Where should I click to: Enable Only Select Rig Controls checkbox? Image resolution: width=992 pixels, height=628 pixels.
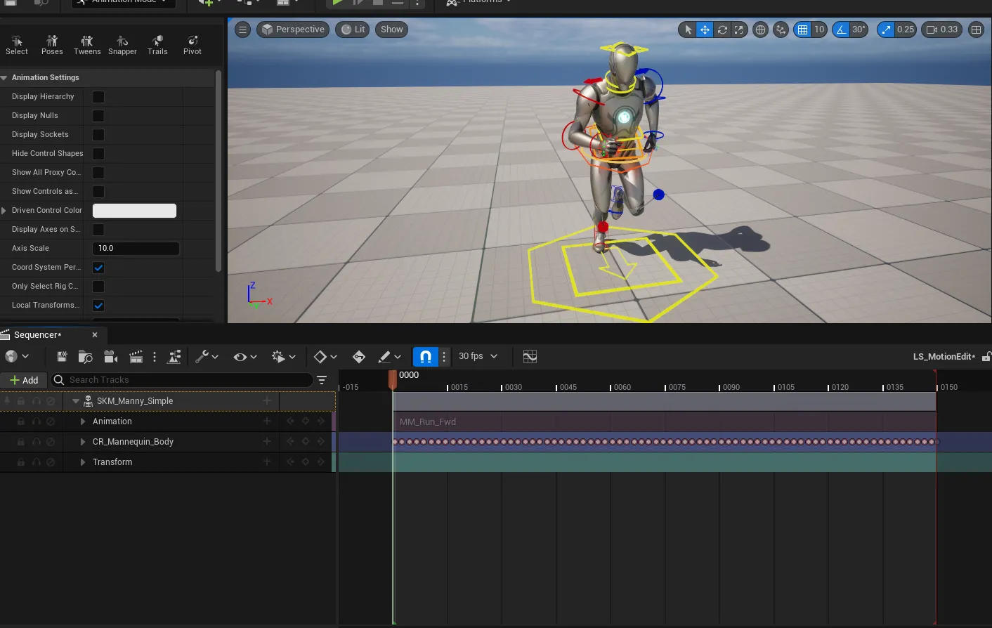[x=98, y=287]
